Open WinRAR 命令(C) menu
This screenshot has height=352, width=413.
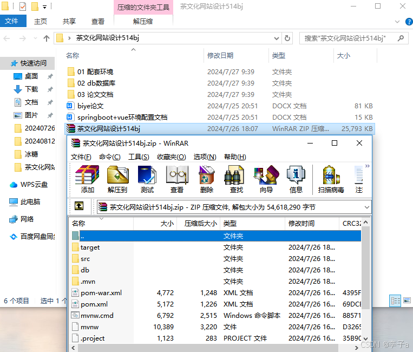pyautogui.click(x=109, y=157)
